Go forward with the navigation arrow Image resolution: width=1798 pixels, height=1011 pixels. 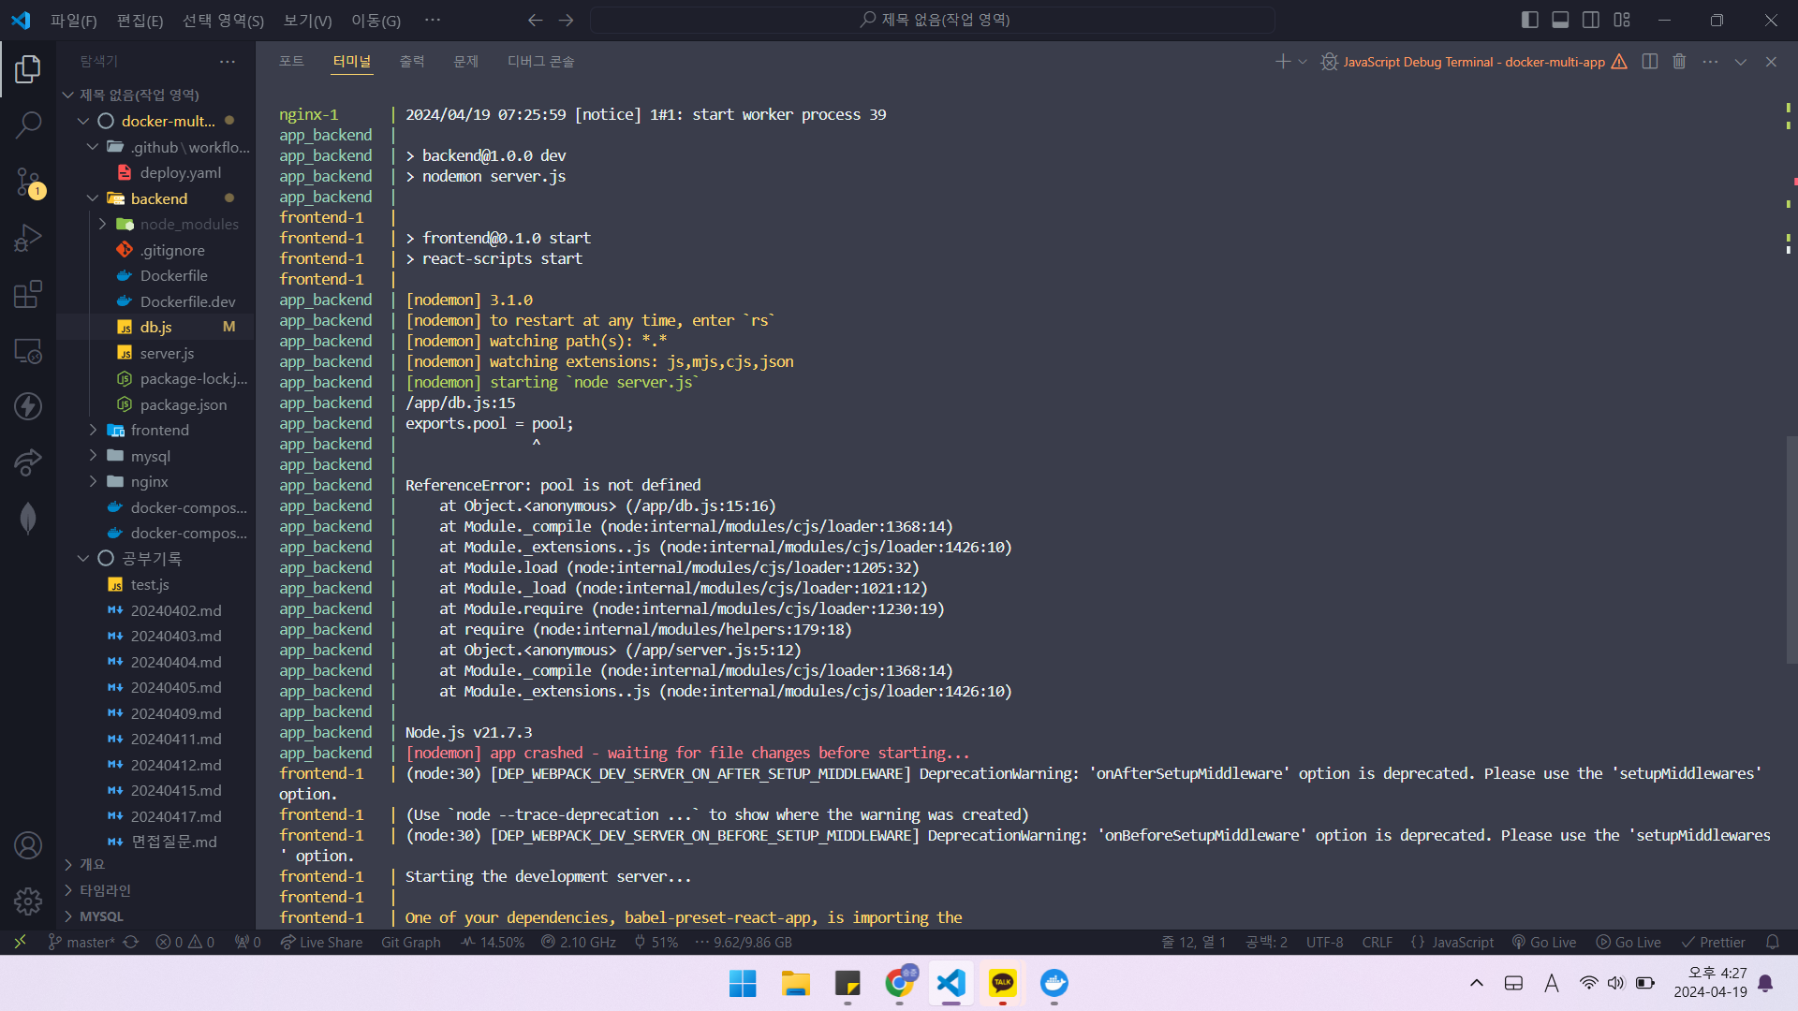[x=566, y=20]
